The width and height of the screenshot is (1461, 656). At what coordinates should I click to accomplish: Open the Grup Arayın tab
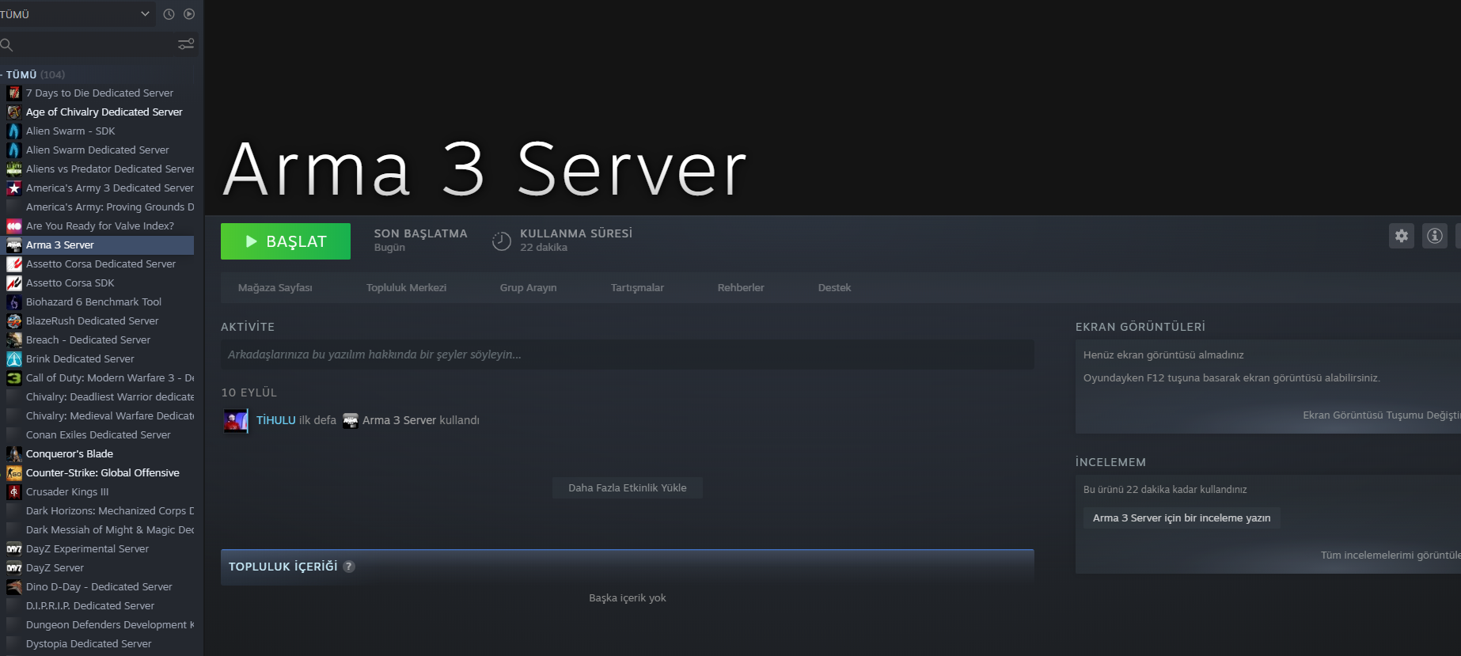[529, 288]
